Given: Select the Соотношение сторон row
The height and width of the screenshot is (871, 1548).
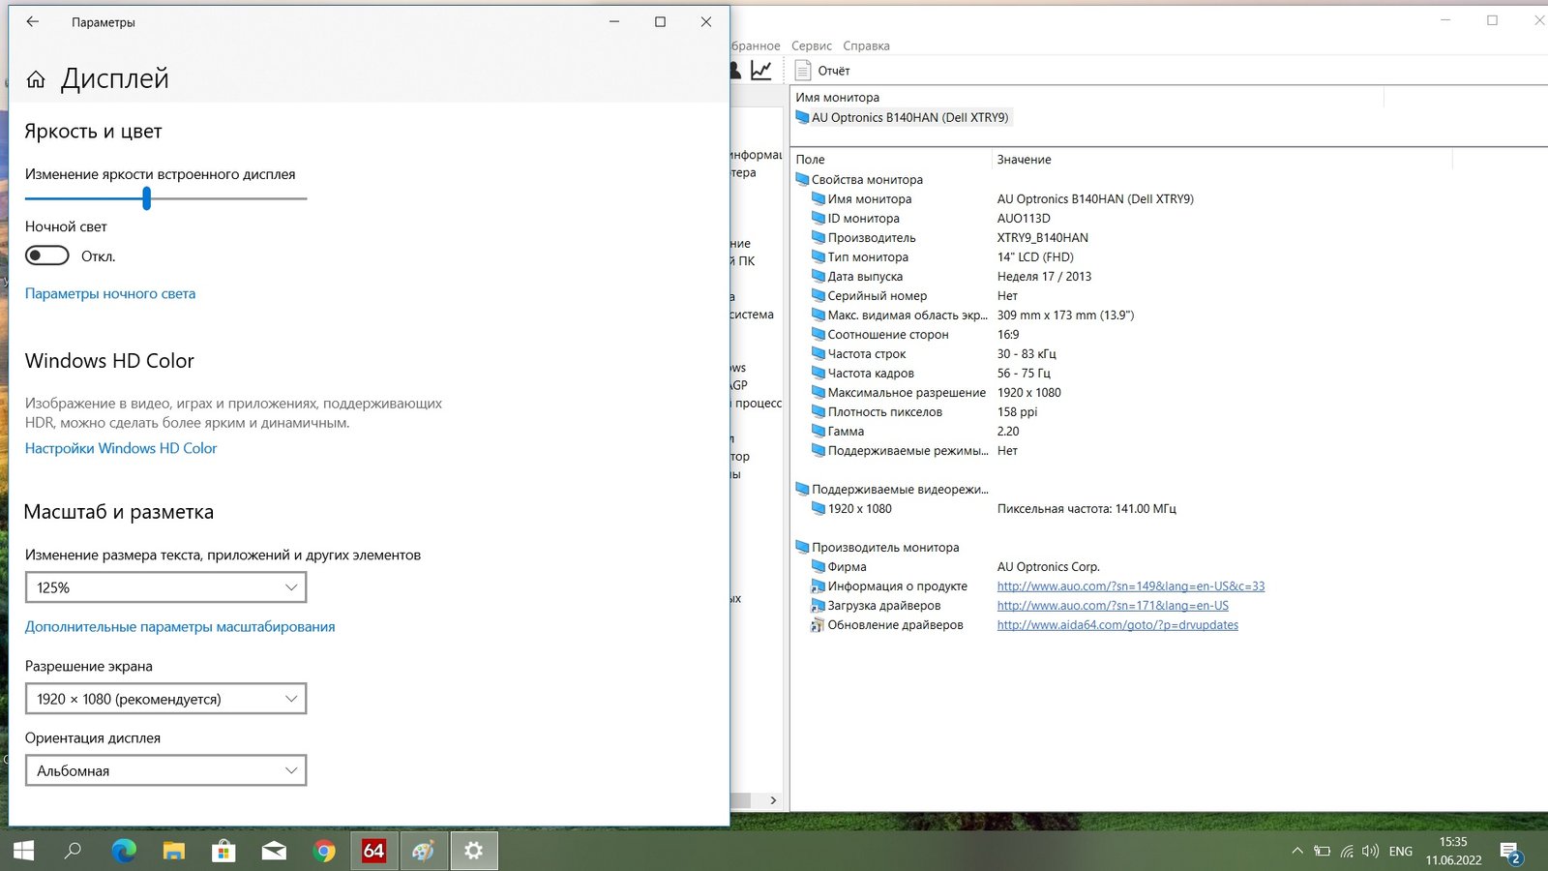Looking at the screenshot, I should 879,334.
